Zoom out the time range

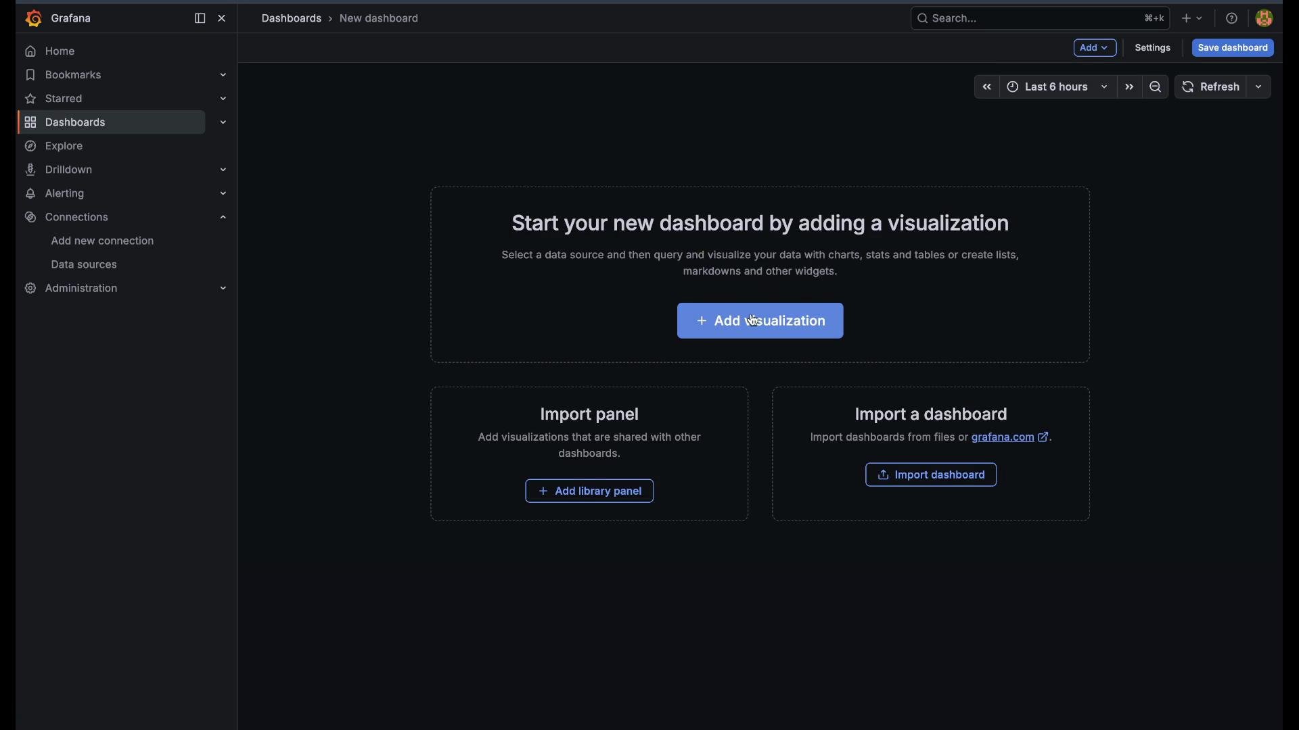pyautogui.click(x=1156, y=87)
